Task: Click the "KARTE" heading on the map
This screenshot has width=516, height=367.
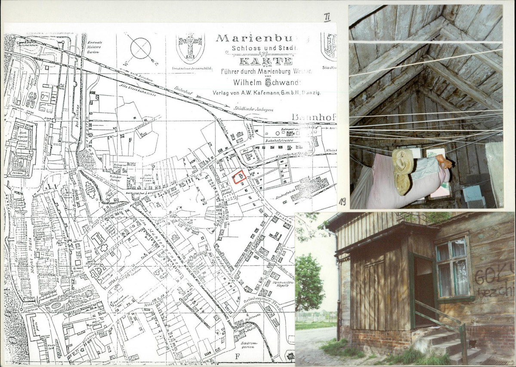Action: coord(266,61)
